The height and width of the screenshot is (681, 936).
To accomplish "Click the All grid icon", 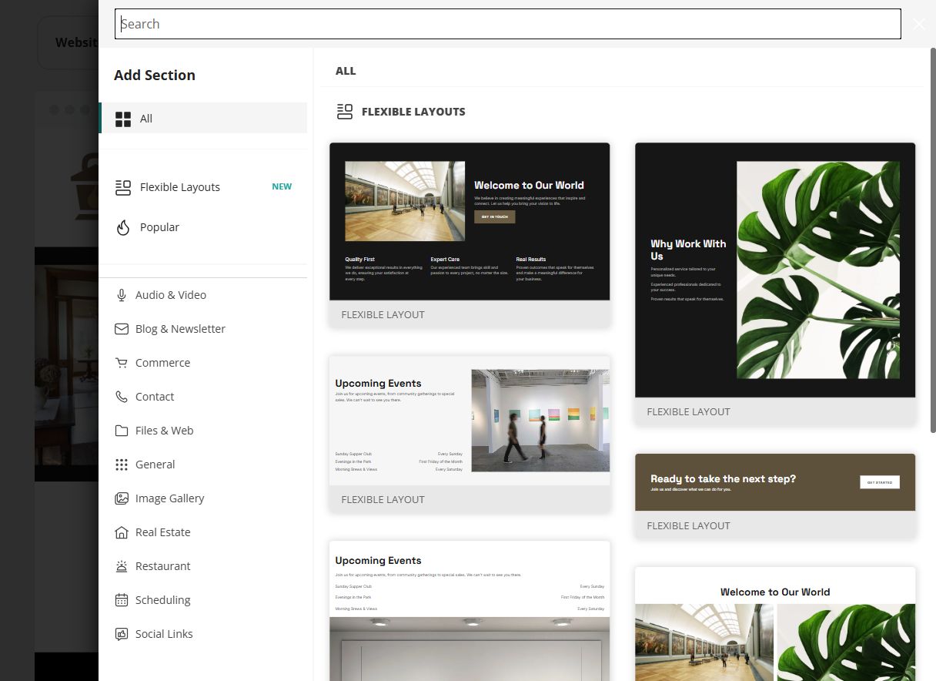I will (x=123, y=119).
